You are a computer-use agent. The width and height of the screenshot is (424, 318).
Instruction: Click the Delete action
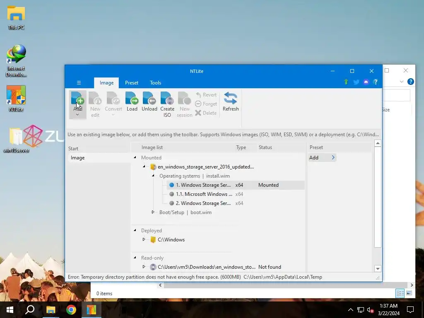click(x=206, y=113)
